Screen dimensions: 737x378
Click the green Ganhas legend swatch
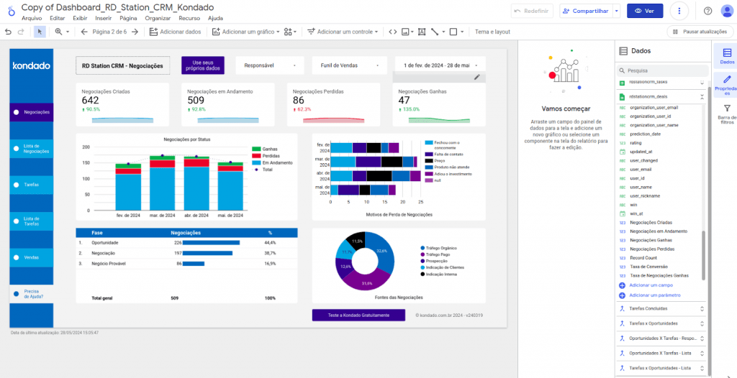pyautogui.click(x=256, y=149)
